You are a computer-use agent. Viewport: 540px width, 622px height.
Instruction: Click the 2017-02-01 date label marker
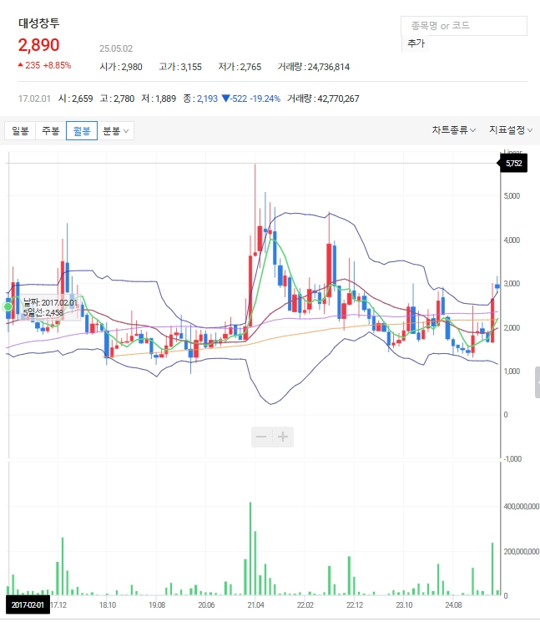coord(28,605)
